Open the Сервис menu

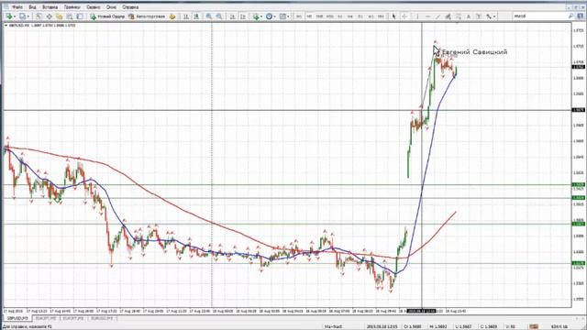click(x=94, y=7)
